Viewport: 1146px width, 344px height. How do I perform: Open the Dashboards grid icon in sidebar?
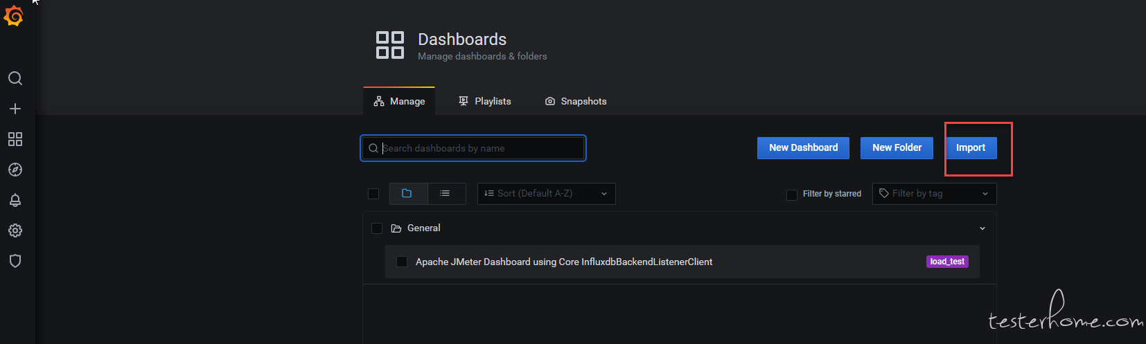point(15,139)
